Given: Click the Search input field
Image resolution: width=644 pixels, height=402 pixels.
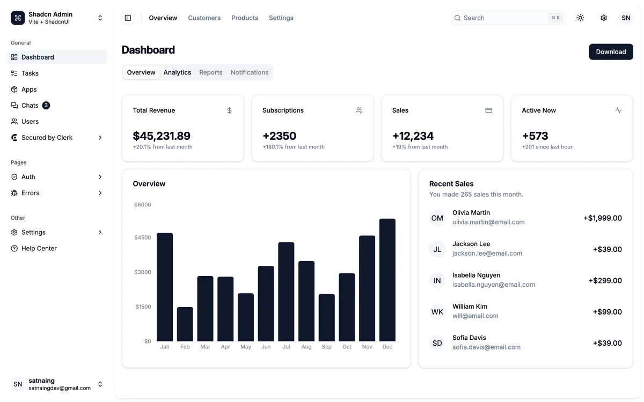Looking at the screenshot, I should 508,18.
